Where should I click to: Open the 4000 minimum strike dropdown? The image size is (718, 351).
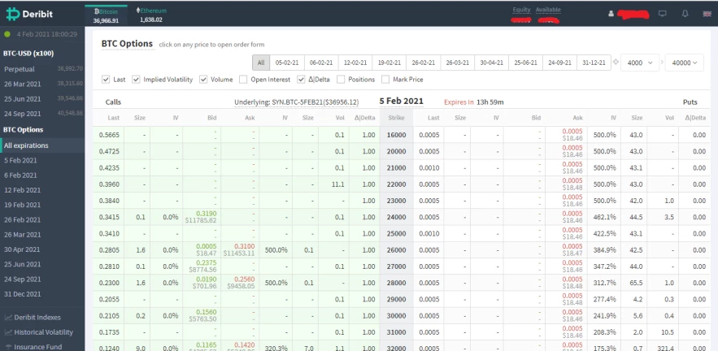[x=640, y=63]
